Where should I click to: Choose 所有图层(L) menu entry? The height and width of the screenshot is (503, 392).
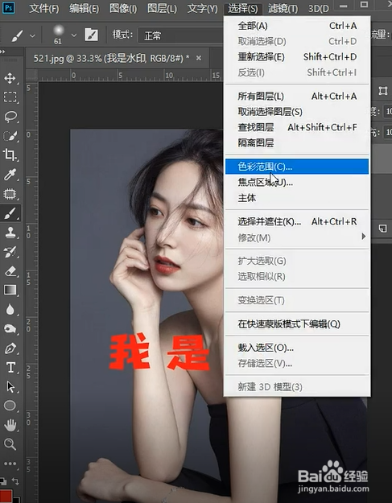(297, 96)
